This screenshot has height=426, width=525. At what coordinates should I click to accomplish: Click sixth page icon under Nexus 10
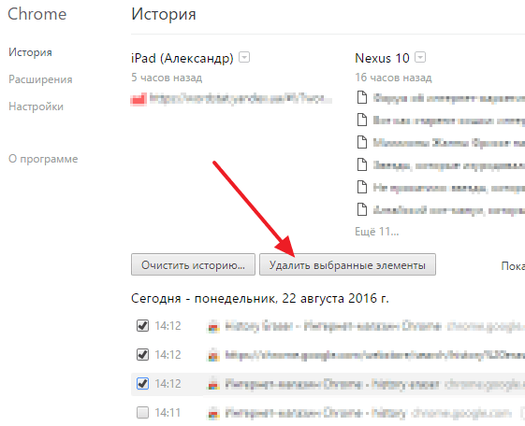click(x=362, y=209)
